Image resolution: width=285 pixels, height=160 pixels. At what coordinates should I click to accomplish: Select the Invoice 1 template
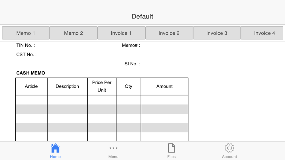click(121, 33)
